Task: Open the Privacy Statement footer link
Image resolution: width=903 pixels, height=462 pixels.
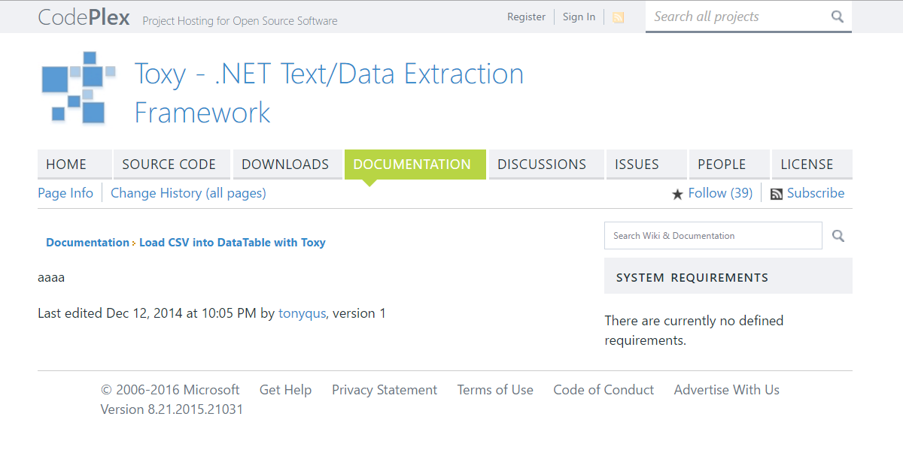Action: pyautogui.click(x=384, y=390)
